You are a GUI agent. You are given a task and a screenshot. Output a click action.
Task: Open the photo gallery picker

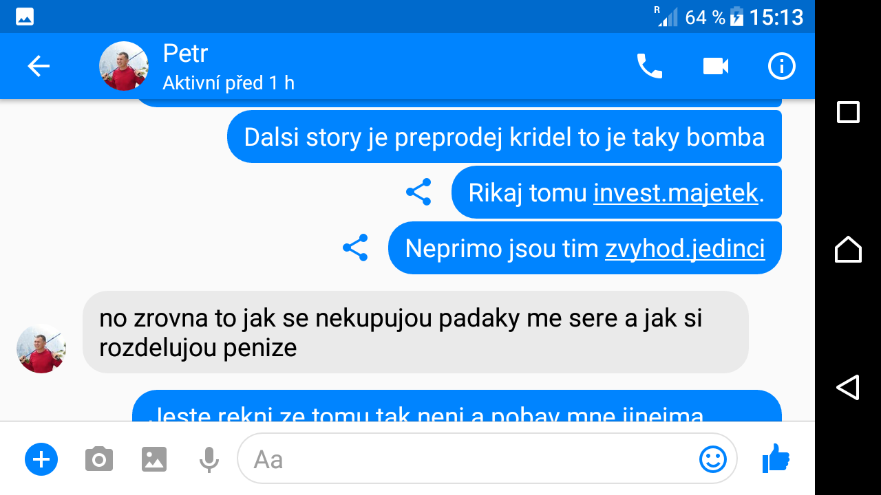coord(154,459)
